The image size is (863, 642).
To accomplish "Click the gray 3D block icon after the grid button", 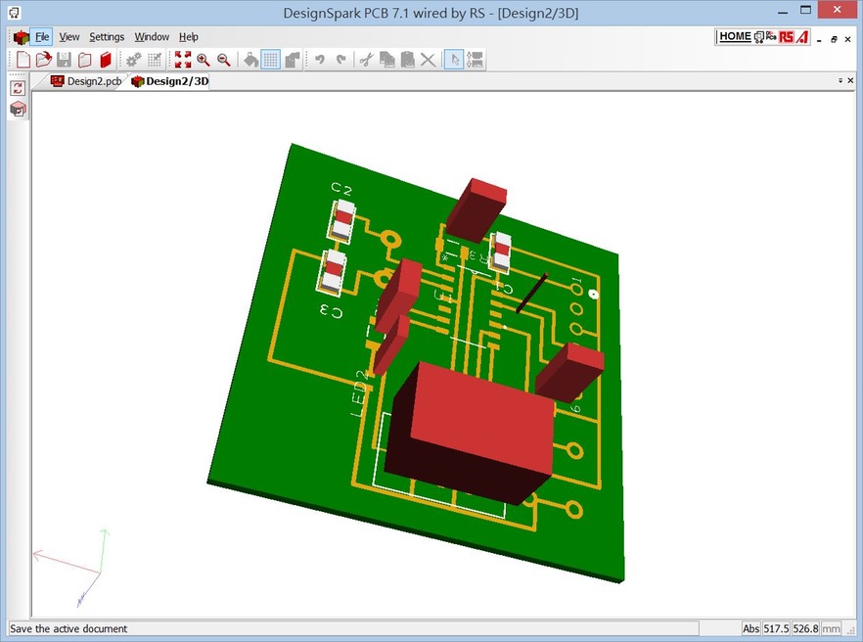I will coord(293,60).
